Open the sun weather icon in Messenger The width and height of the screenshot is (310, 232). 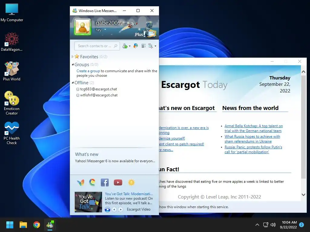point(131,182)
